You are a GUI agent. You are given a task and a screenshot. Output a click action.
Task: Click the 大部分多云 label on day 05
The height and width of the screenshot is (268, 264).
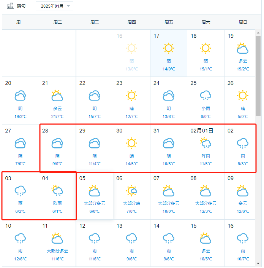(x=95, y=203)
